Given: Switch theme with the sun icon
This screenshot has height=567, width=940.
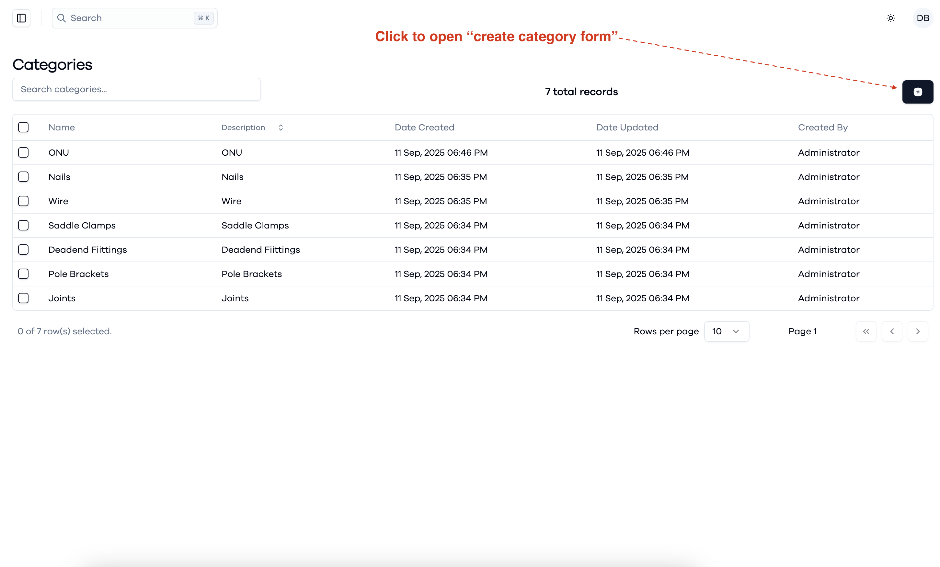Looking at the screenshot, I should tap(891, 18).
